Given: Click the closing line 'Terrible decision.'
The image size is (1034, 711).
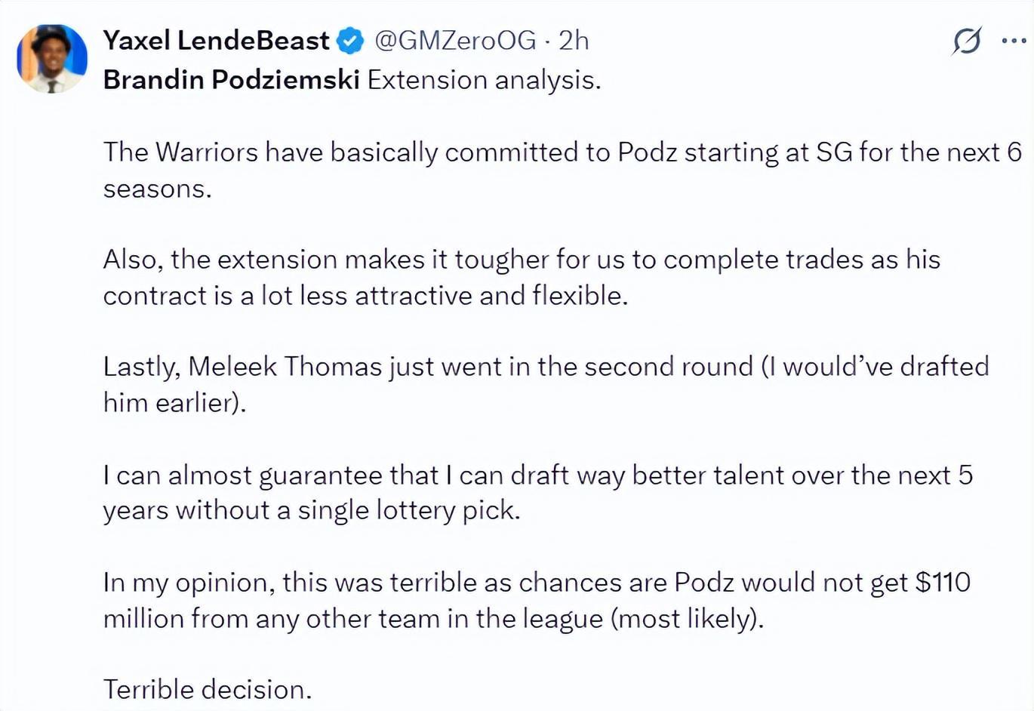Looking at the screenshot, I should pos(207,689).
